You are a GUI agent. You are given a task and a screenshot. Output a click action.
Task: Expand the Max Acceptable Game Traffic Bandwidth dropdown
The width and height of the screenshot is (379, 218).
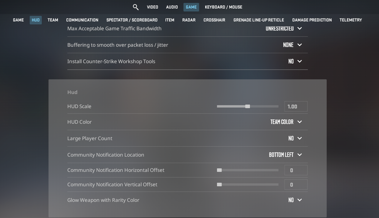pos(299,28)
